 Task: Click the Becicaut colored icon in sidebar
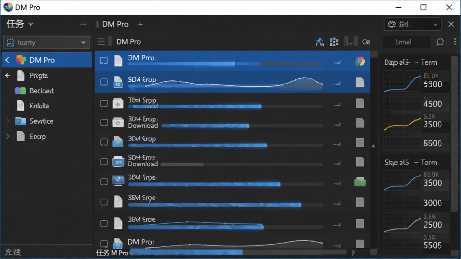(20, 91)
